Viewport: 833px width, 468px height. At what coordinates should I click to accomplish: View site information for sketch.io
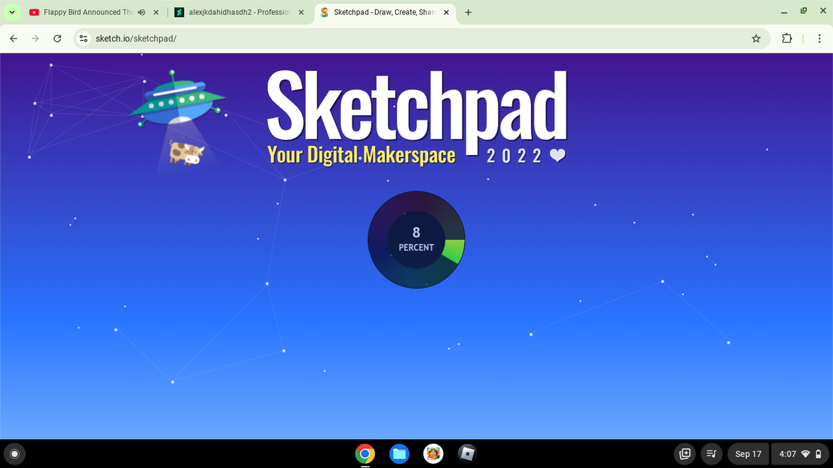[83, 38]
